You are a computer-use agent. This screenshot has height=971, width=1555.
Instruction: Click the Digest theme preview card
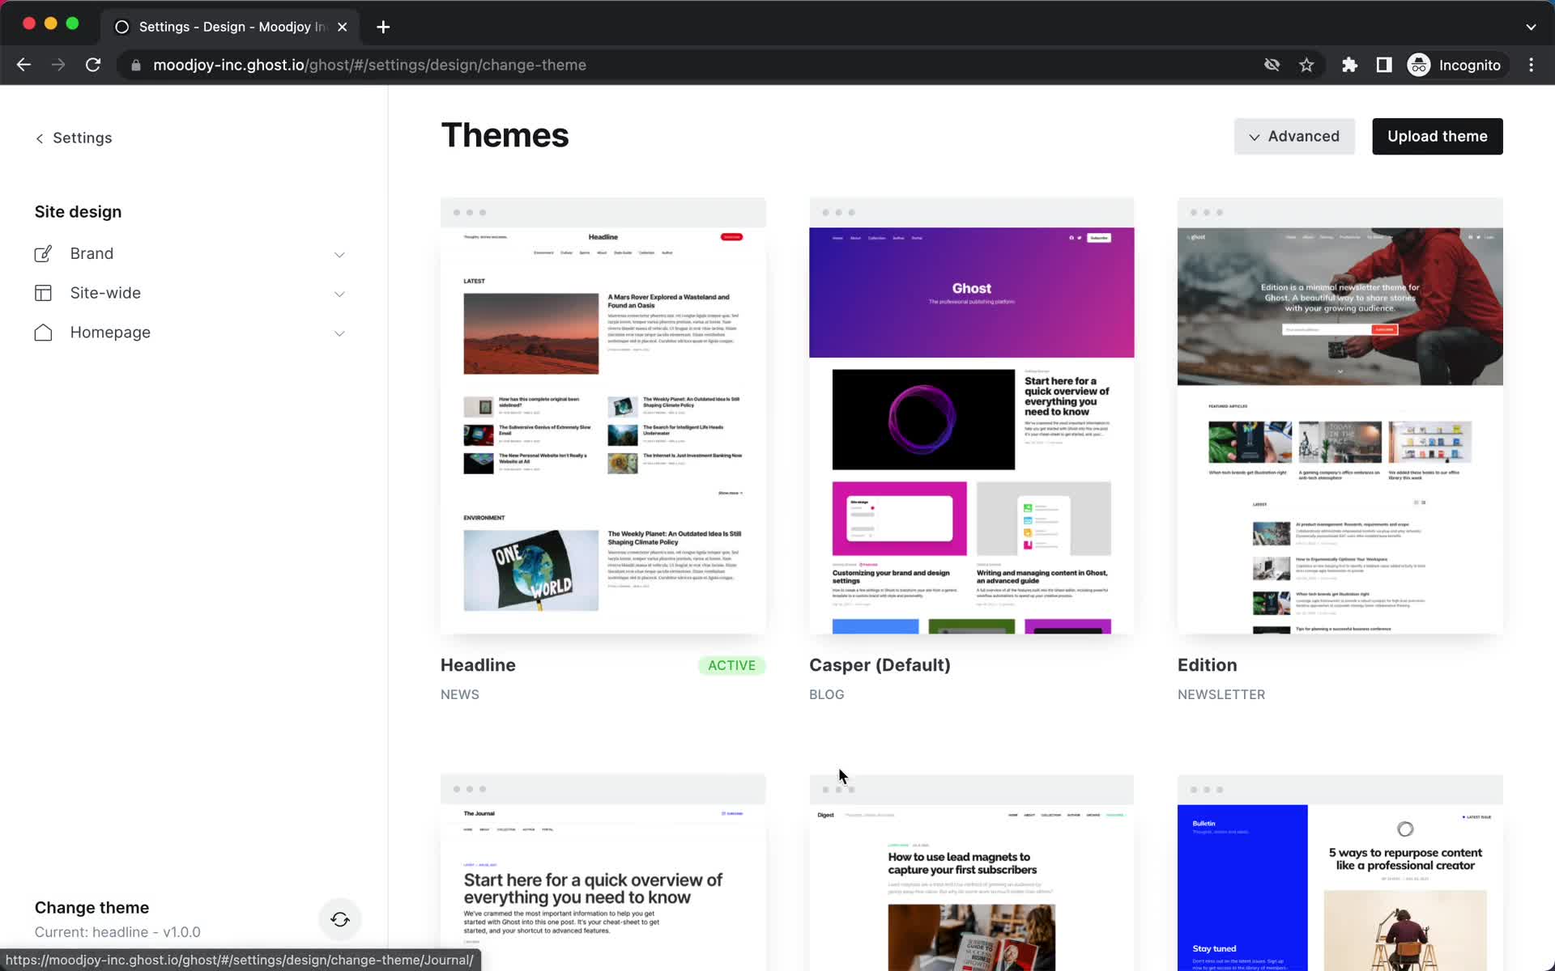tap(972, 872)
